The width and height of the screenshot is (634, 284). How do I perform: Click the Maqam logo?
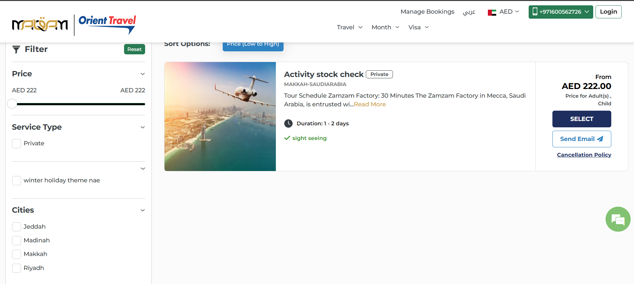point(40,25)
